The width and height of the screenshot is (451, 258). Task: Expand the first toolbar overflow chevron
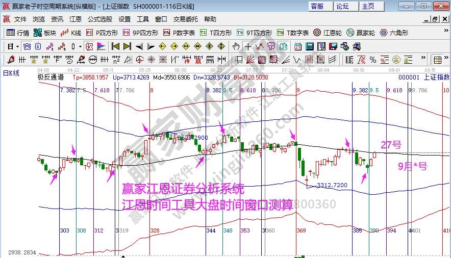click(x=446, y=31)
